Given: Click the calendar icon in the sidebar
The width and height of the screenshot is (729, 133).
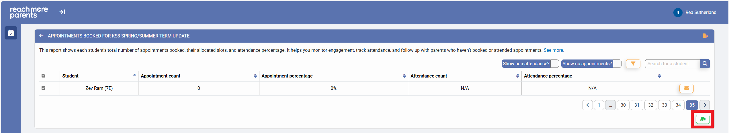Looking at the screenshot, I should click(x=11, y=33).
